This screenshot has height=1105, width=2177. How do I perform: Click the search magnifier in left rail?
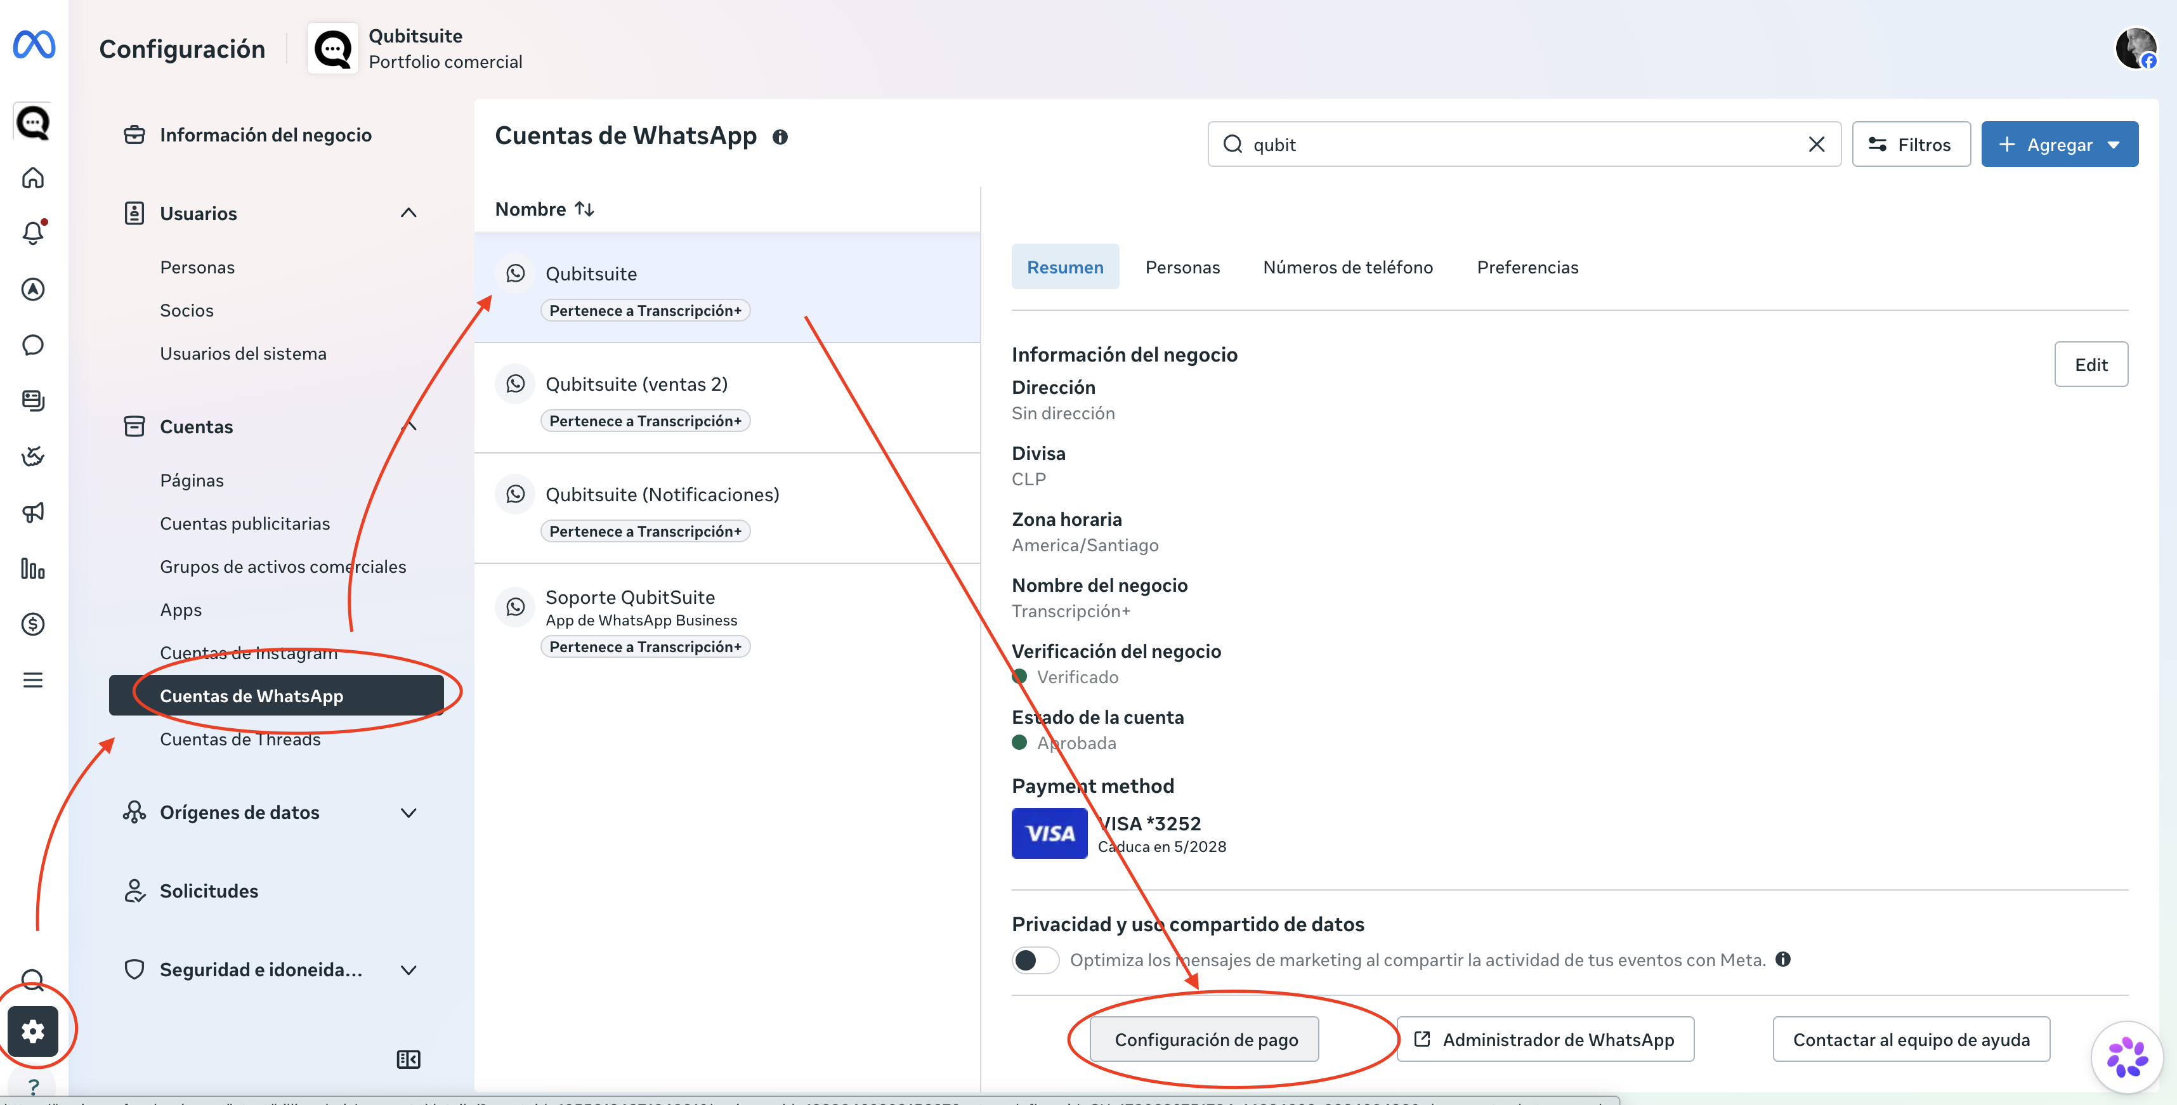point(33,980)
